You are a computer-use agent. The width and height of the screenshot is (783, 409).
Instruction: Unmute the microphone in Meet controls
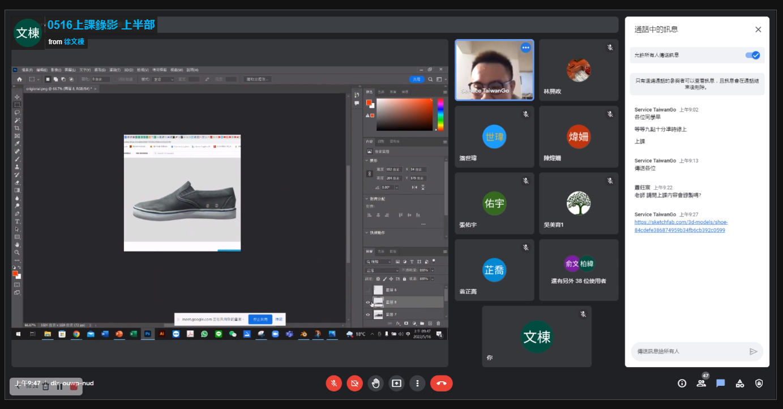coord(334,384)
